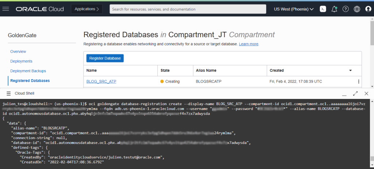The image size is (374, 169).
Task: Open the help question mark menu
Action: (x=346, y=9)
